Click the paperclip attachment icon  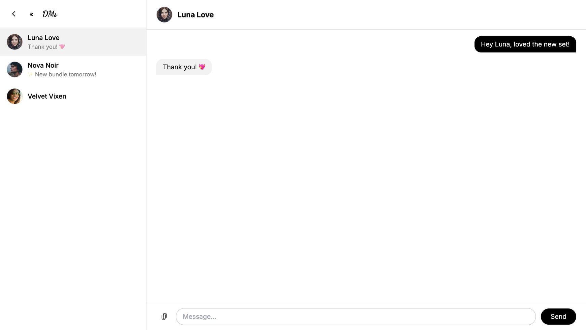[x=164, y=317]
